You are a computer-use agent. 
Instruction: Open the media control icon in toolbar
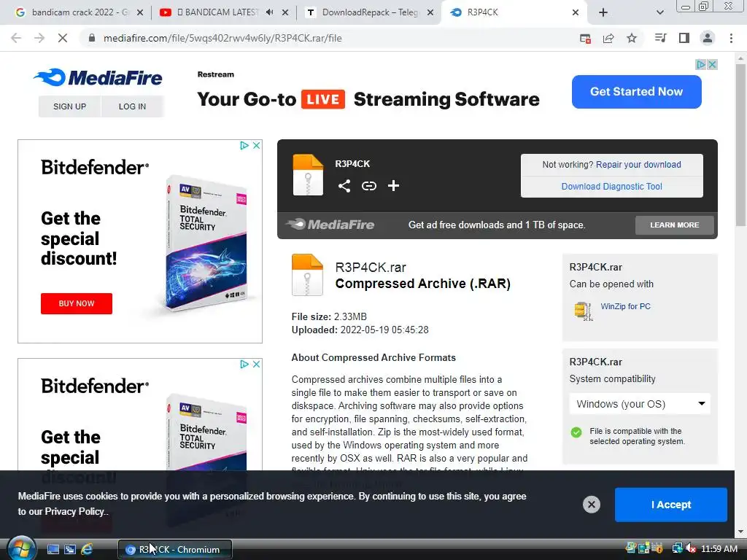[660, 38]
